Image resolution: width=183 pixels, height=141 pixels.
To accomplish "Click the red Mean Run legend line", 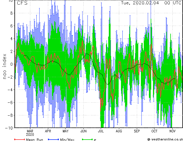I will click(x=20, y=139).
